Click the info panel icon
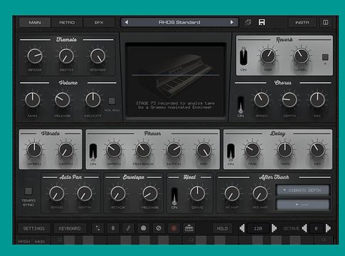 pyautogui.click(x=326, y=23)
